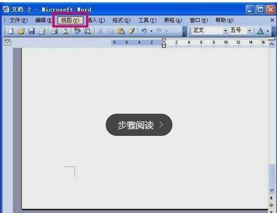Open a file with the folder icon
The width and height of the screenshot is (277, 213).
pos(21,31)
